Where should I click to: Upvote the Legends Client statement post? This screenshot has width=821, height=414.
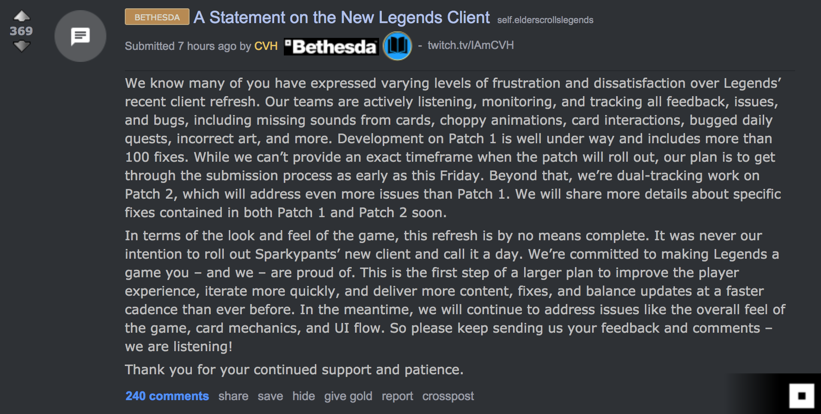(x=21, y=17)
